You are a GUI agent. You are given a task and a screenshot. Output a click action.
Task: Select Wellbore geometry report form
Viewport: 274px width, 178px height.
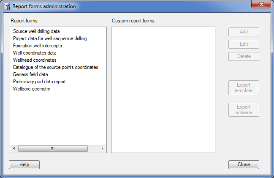click(32, 89)
